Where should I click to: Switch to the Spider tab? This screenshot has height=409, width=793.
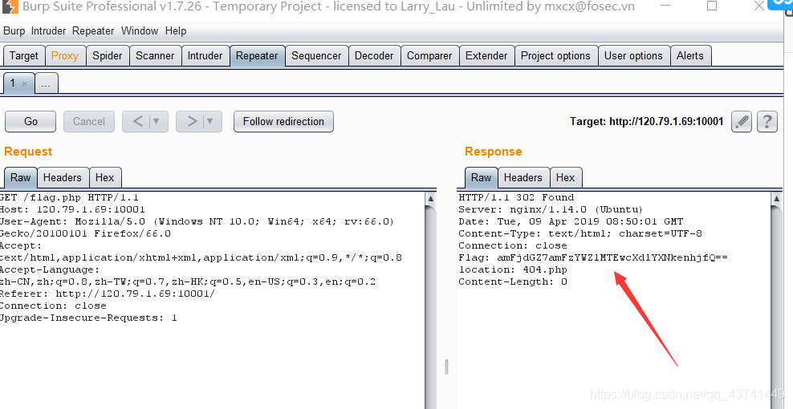coord(108,55)
